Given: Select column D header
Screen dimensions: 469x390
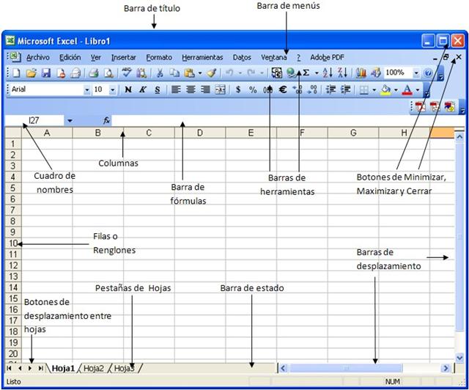Looking at the screenshot, I should [x=200, y=133].
